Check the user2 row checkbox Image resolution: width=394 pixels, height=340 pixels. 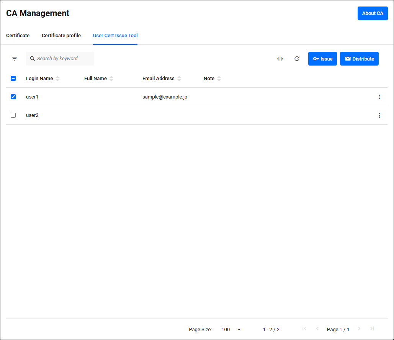[13, 115]
